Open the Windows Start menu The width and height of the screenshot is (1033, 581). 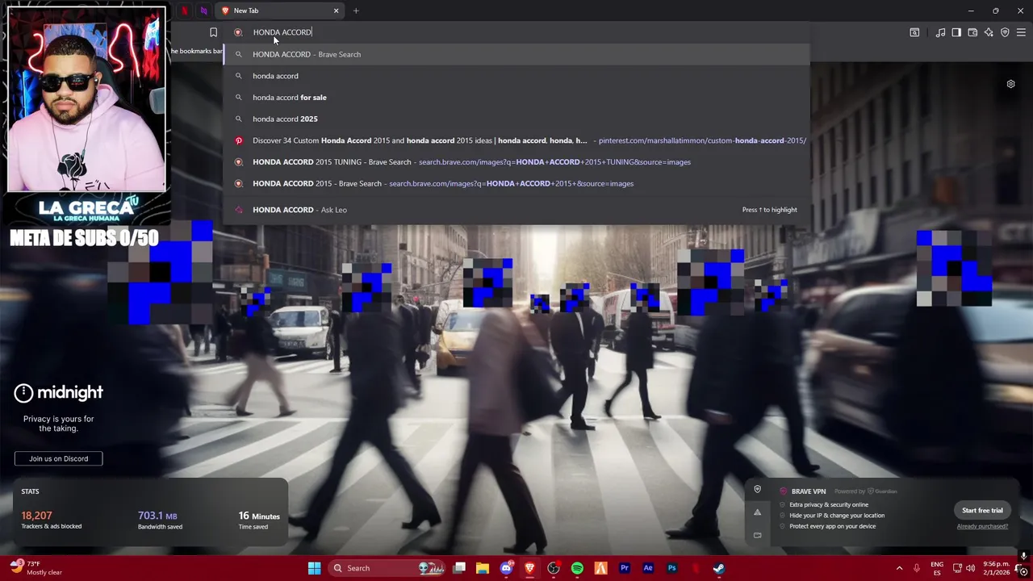[314, 568]
